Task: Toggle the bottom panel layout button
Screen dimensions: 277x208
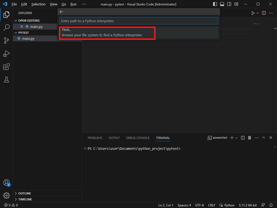Action: pos(222,4)
